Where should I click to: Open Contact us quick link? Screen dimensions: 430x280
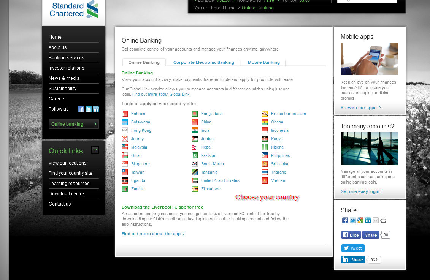[x=60, y=204]
